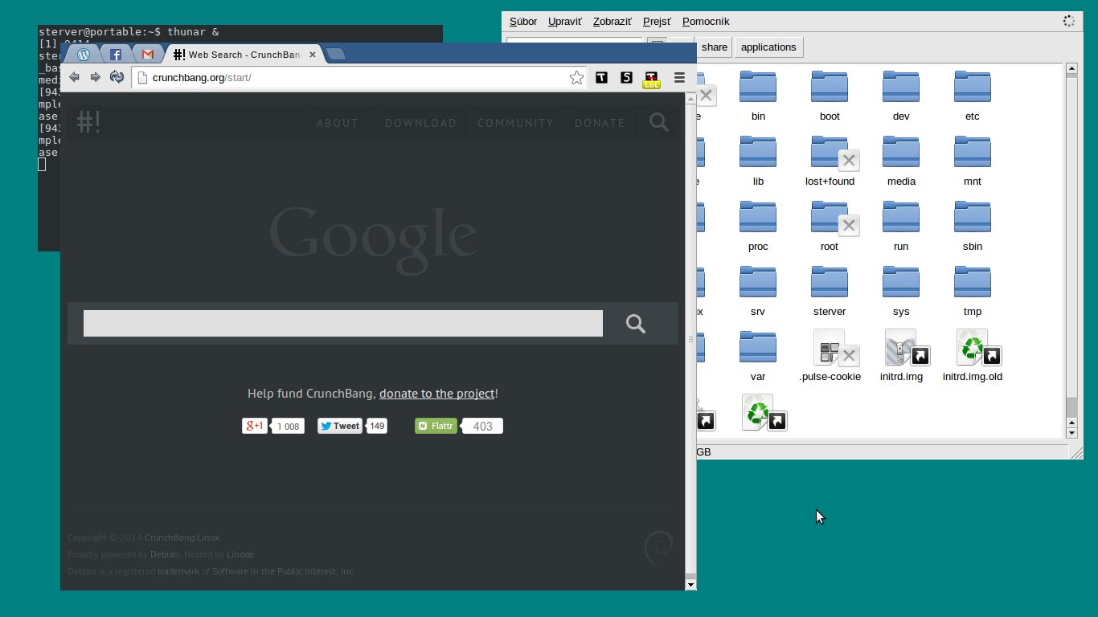Switch to the pinned Gmail tab
Image resolution: width=1098 pixels, height=617 pixels.
click(147, 55)
